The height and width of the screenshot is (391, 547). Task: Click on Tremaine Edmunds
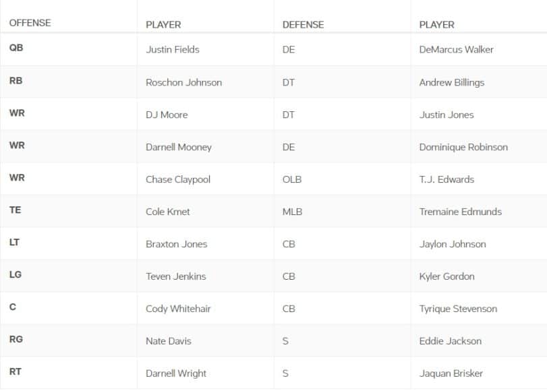point(461,212)
